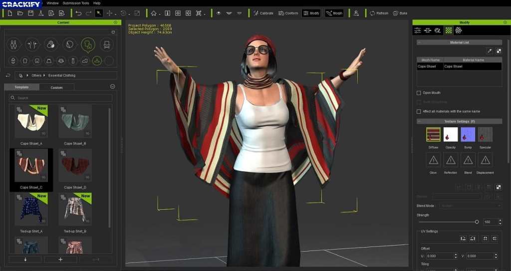The width and height of the screenshot is (511, 271).
Task: Click the plus add button below content list
Action: click(x=60, y=260)
